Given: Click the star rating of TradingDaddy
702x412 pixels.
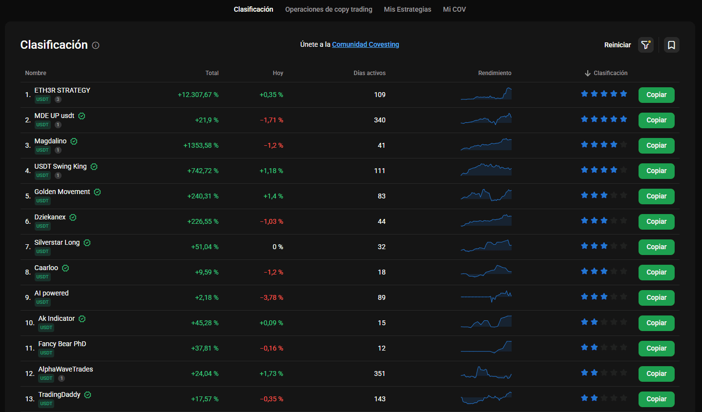Looking at the screenshot, I should (x=604, y=398).
